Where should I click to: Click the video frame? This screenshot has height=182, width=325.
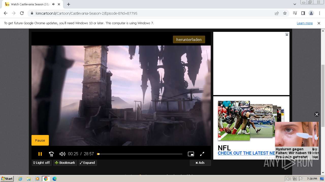coord(121,96)
